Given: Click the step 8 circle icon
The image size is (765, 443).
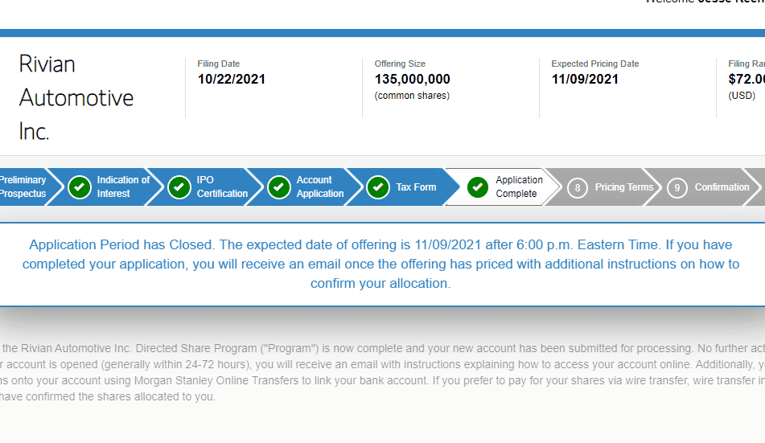Looking at the screenshot, I should pyautogui.click(x=577, y=188).
